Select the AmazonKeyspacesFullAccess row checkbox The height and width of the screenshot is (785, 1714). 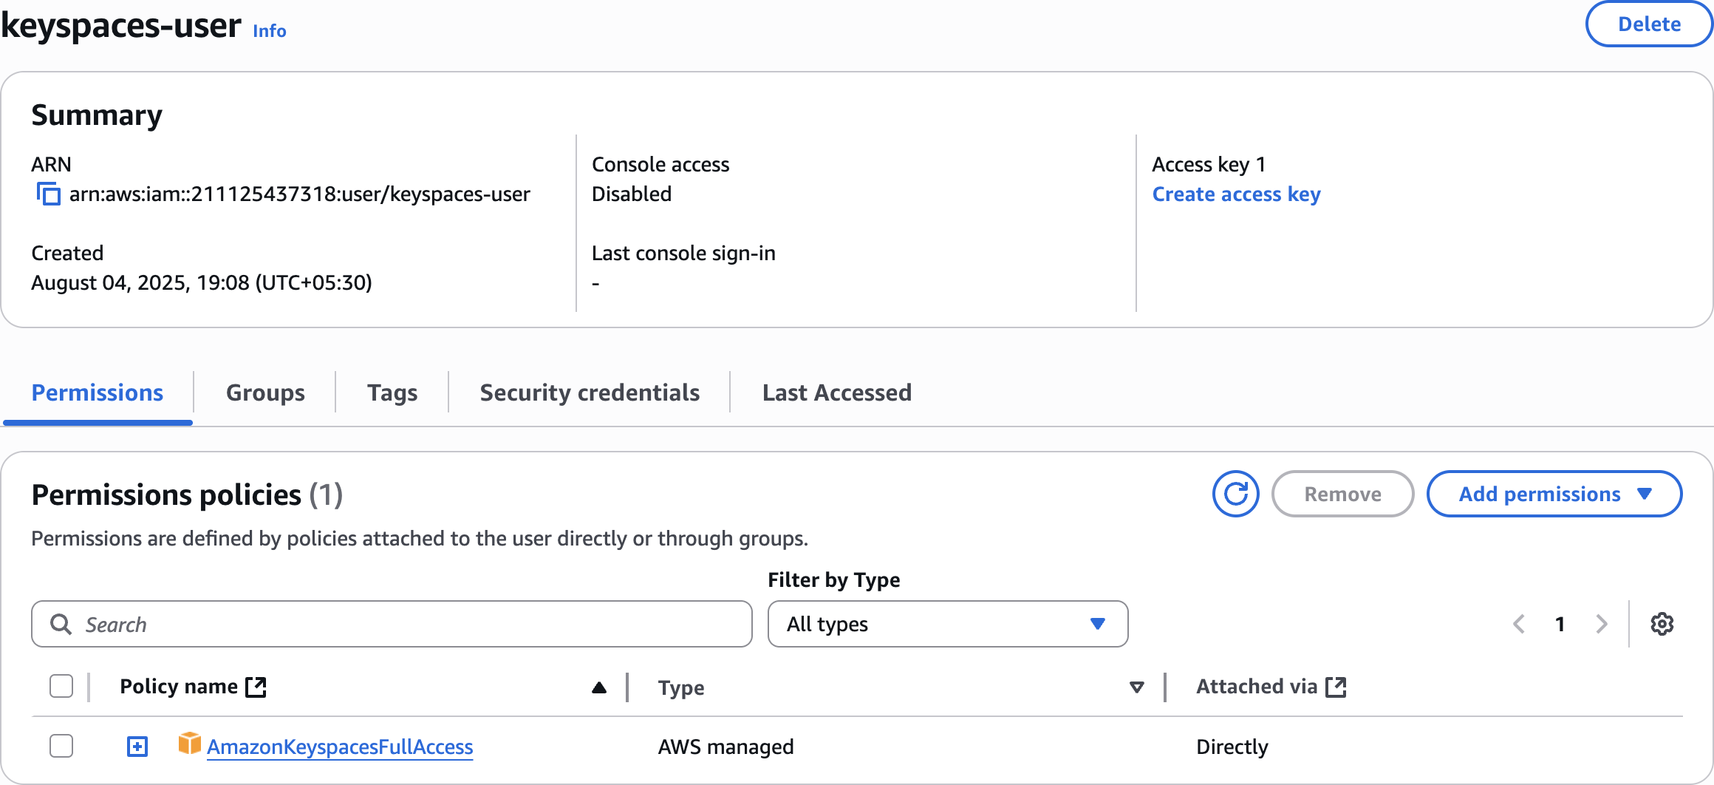pyautogui.click(x=61, y=746)
